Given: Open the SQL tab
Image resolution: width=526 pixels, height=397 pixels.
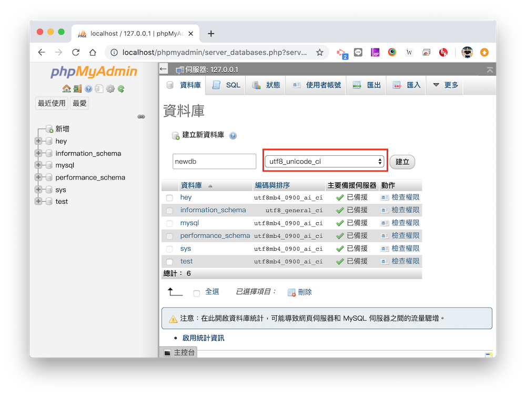Looking at the screenshot, I should [226, 85].
